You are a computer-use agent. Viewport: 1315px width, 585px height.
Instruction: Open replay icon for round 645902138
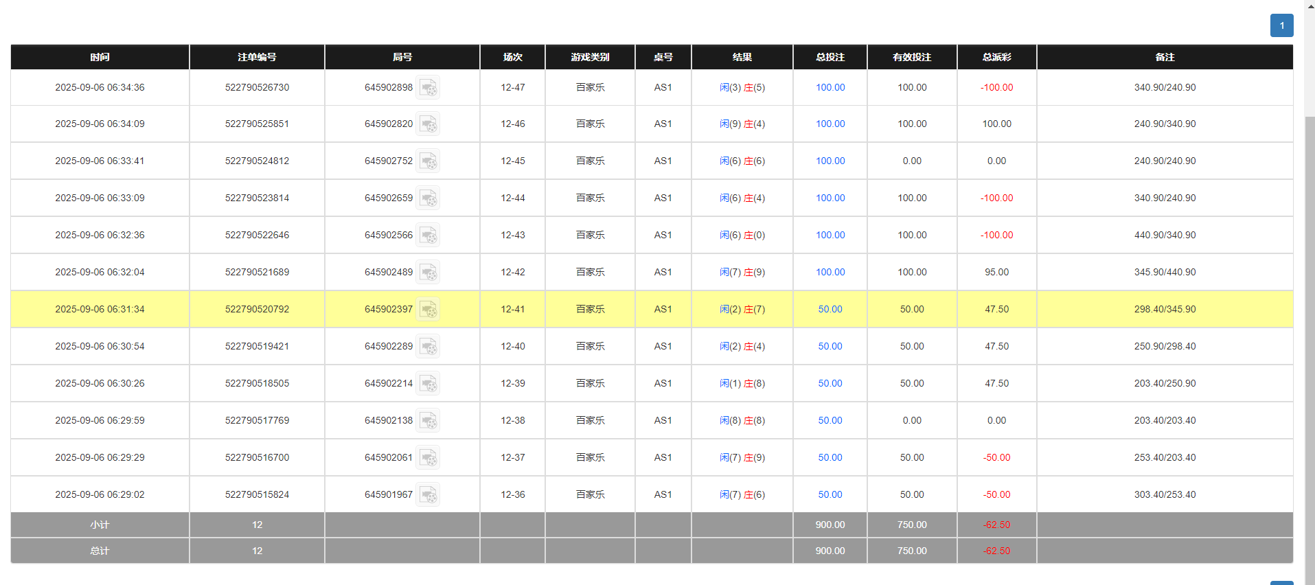tap(428, 421)
